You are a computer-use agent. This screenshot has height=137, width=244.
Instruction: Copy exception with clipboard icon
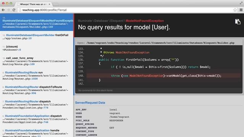pyautogui.click(x=238, y=22)
